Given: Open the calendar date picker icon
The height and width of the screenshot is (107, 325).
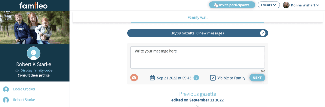Looking at the screenshot, I should click(152, 78).
